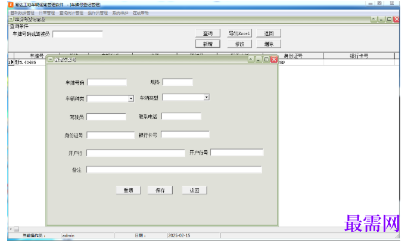Click 返回 button in the query panel
The width and height of the screenshot is (411, 242).
pyautogui.click(x=269, y=33)
